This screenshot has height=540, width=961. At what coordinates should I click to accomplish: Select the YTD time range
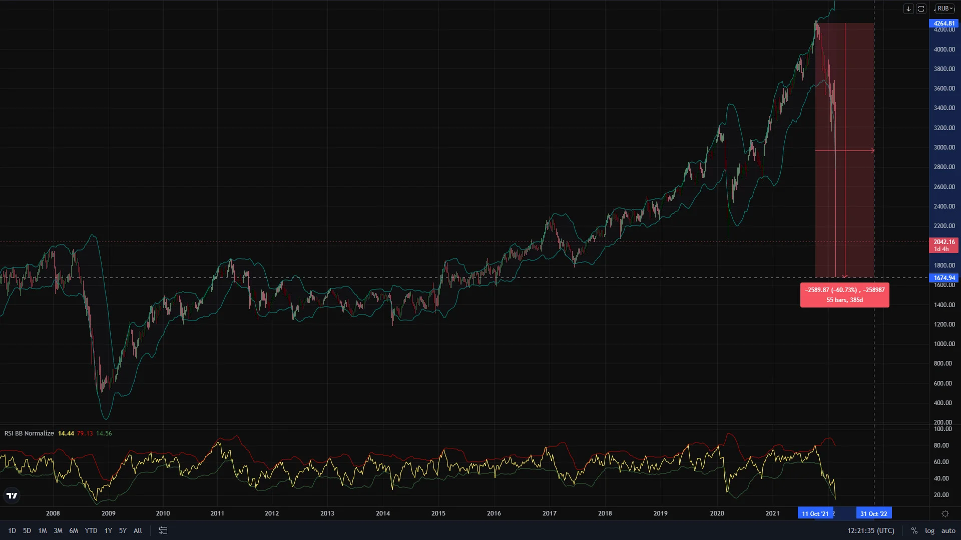[x=91, y=530]
